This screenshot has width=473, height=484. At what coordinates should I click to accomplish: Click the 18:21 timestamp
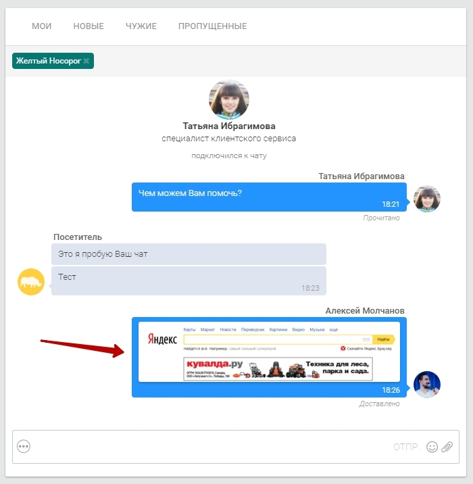(x=391, y=204)
